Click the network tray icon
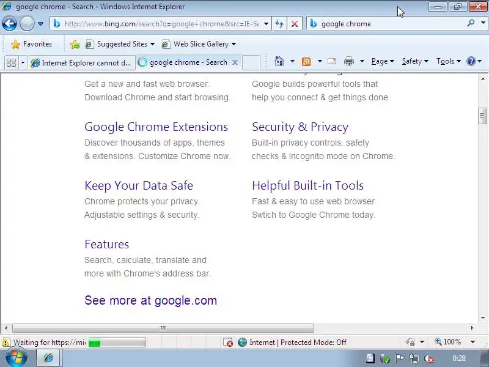Image resolution: width=489 pixels, height=367 pixels. point(414,358)
